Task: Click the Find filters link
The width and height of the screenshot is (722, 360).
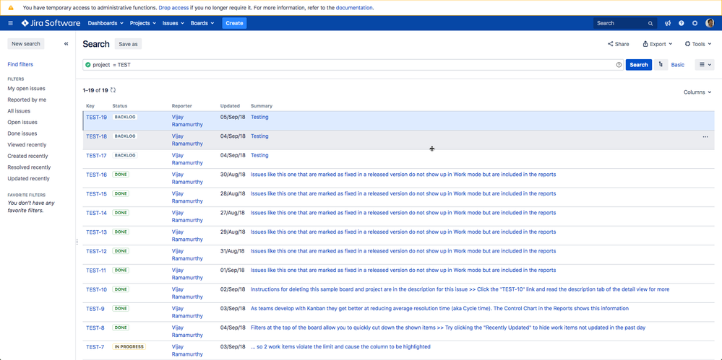Action: coord(20,64)
